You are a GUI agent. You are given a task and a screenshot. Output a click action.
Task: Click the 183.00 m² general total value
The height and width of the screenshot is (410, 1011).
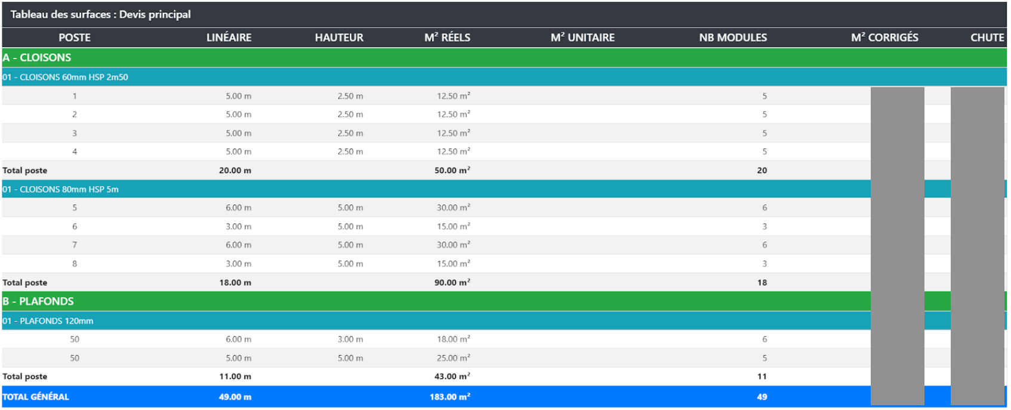(x=449, y=397)
